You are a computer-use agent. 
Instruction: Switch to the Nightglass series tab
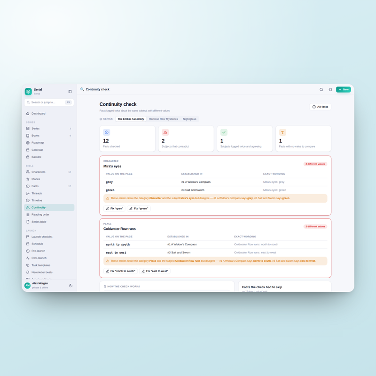click(189, 119)
